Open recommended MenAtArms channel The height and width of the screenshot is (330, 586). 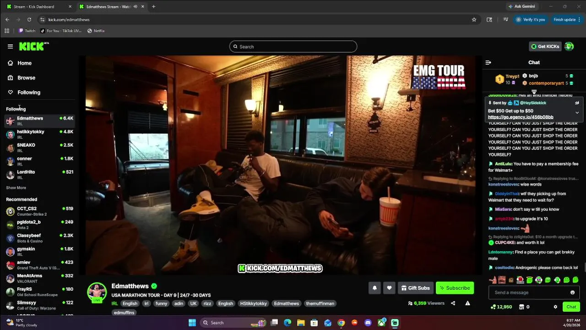39,278
